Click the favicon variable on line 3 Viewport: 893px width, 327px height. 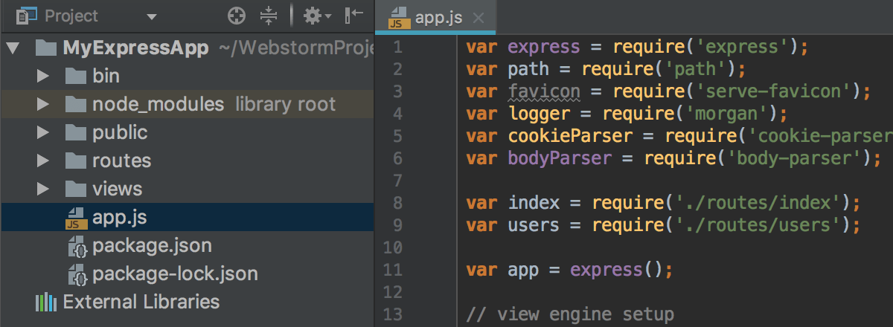(x=534, y=91)
